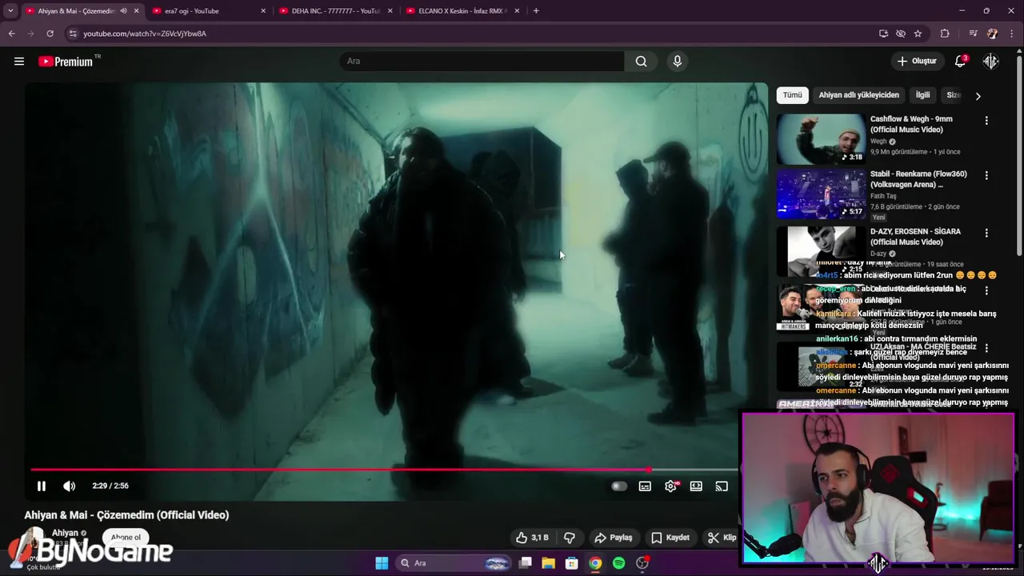Screen dimensions: 1024x576
Task: Toggle subtitles/closed captions
Action: pyautogui.click(x=645, y=486)
